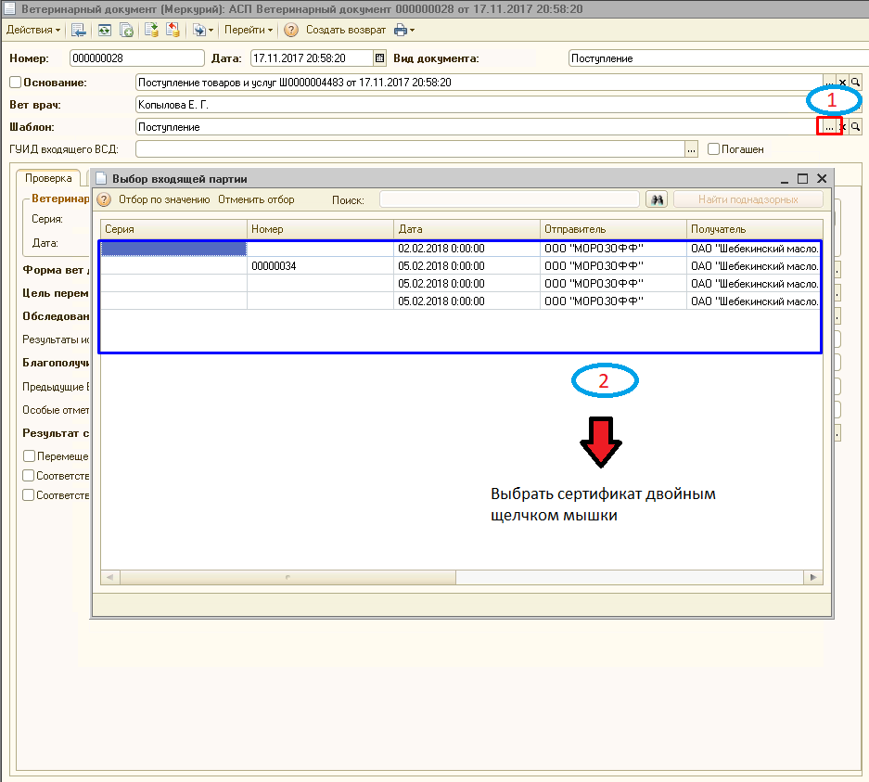Toggle the Погашен checkbox
This screenshot has width=869, height=782.
pyautogui.click(x=713, y=149)
